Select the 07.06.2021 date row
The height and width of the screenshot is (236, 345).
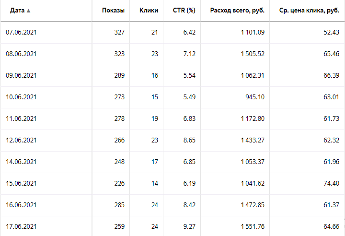(21, 32)
